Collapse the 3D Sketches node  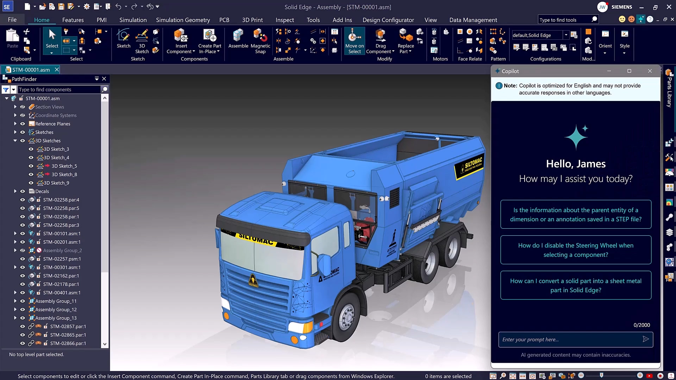click(x=15, y=140)
